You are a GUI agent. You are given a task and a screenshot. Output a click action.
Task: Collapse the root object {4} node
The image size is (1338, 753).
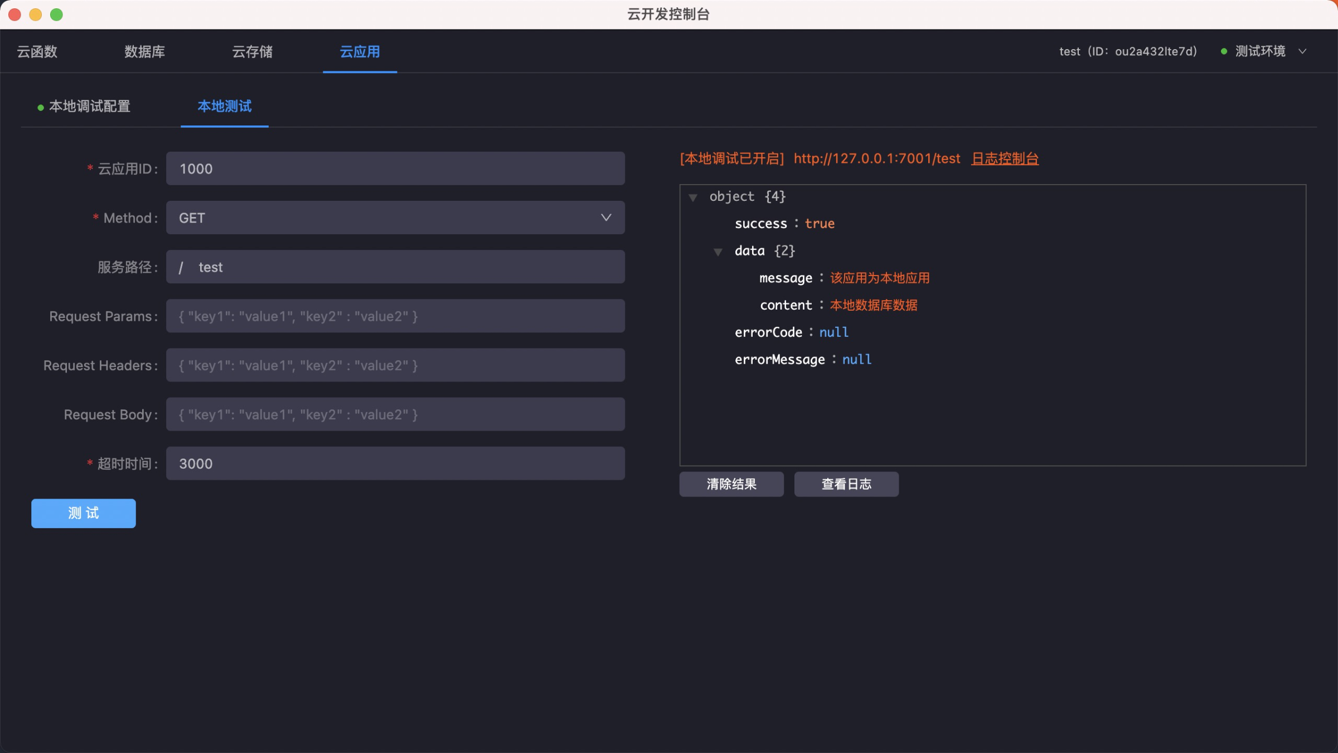tap(693, 197)
